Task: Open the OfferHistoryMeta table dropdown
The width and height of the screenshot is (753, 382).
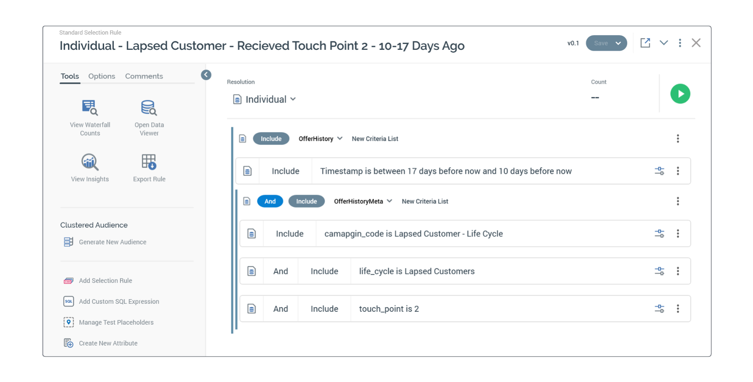Action: [389, 201]
